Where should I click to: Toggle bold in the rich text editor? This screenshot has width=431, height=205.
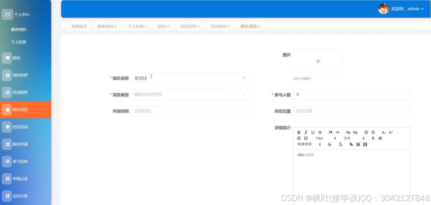299,132
